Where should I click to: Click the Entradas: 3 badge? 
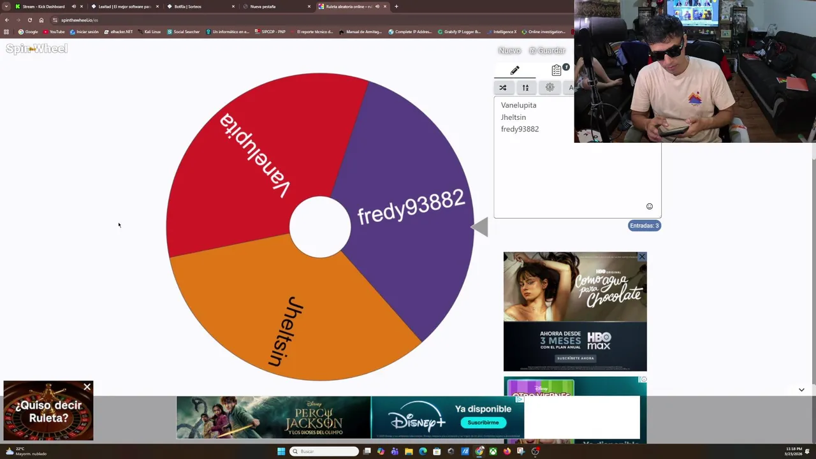(x=645, y=226)
